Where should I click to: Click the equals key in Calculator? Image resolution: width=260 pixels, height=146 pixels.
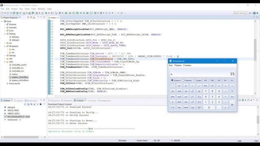[x=232, y=105]
